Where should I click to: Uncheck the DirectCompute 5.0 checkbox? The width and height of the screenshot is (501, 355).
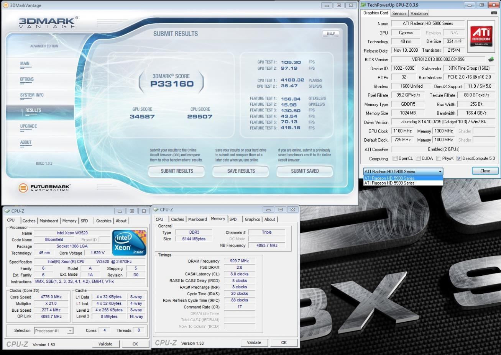point(459,159)
